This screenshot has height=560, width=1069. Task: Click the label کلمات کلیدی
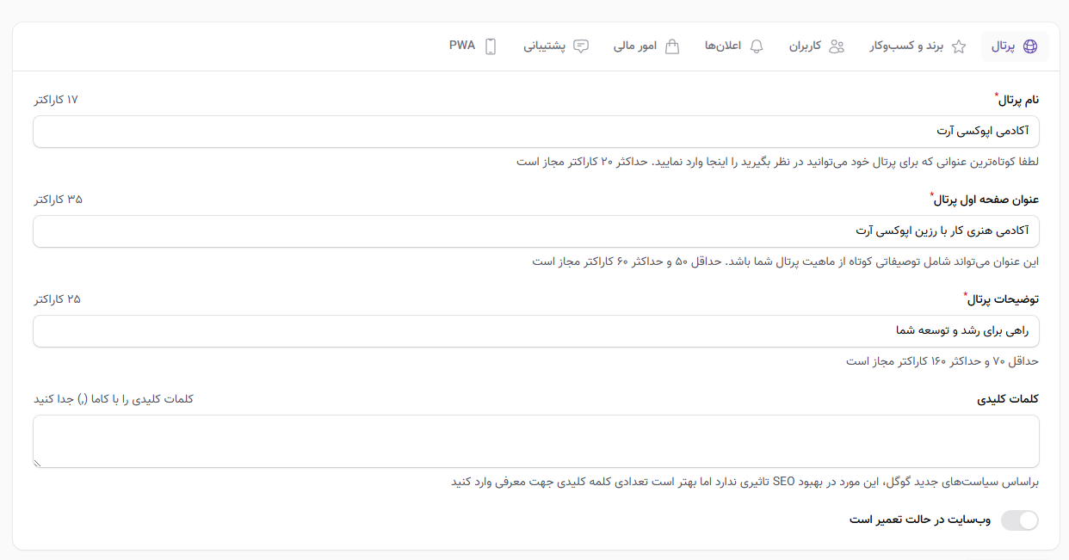coord(1008,399)
